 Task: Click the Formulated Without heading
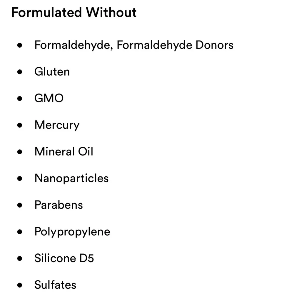[x=74, y=13]
